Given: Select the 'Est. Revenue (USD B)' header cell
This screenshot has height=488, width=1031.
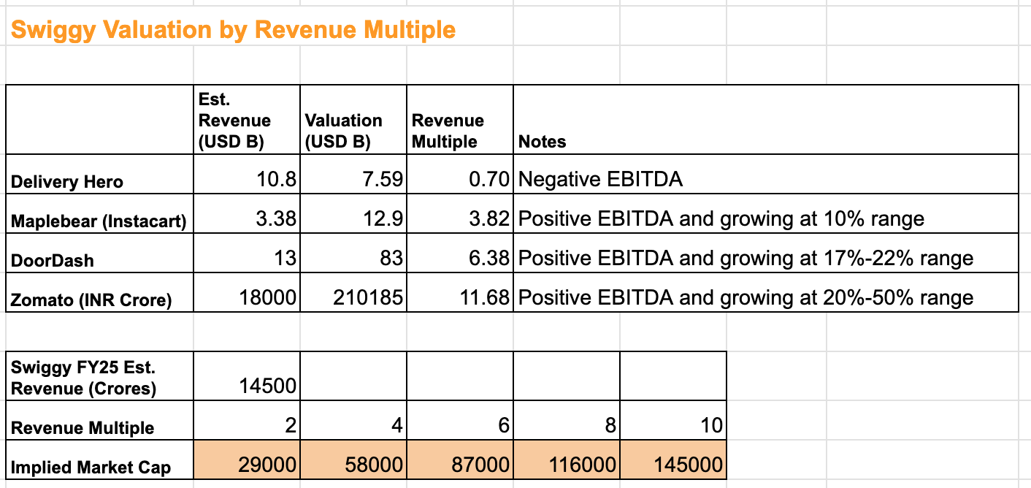Looking at the screenshot, I should [x=247, y=120].
